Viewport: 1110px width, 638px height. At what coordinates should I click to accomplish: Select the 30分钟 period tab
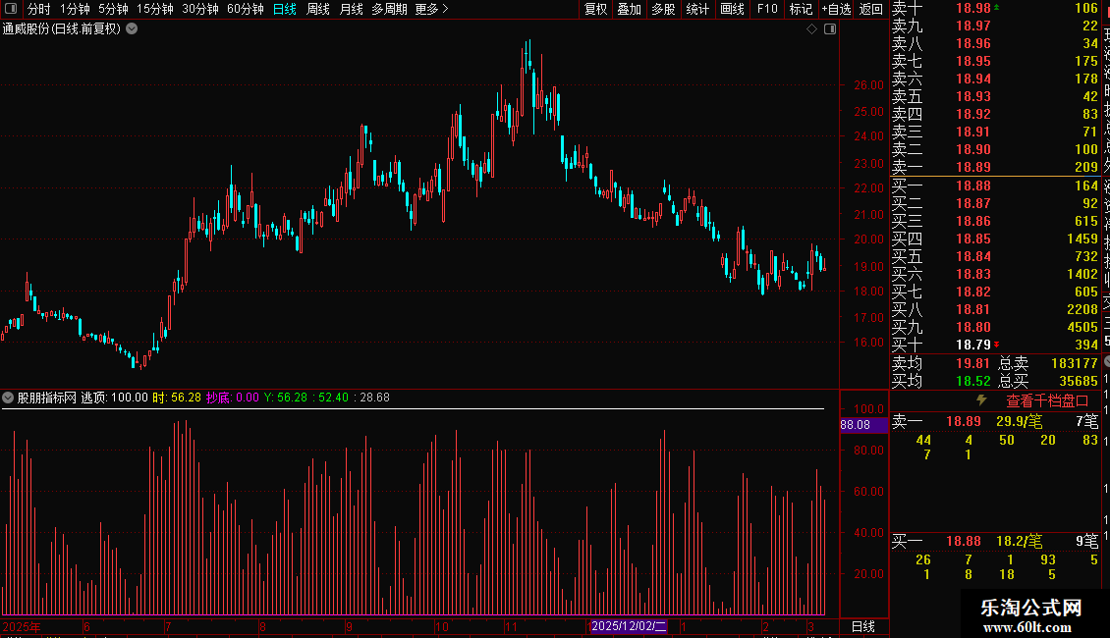200,9
